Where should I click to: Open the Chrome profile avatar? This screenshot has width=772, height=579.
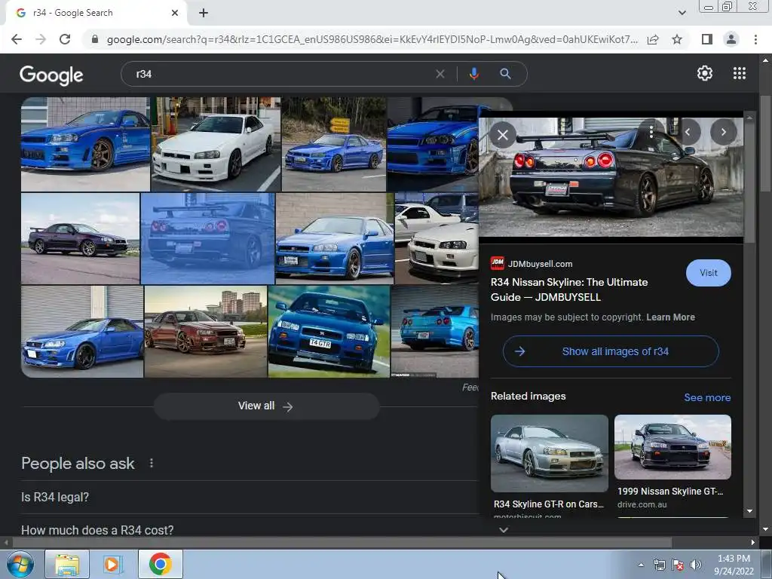pyautogui.click(x=731, y=39)
